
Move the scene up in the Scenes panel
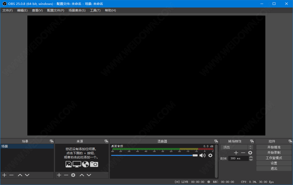[20, 175]
